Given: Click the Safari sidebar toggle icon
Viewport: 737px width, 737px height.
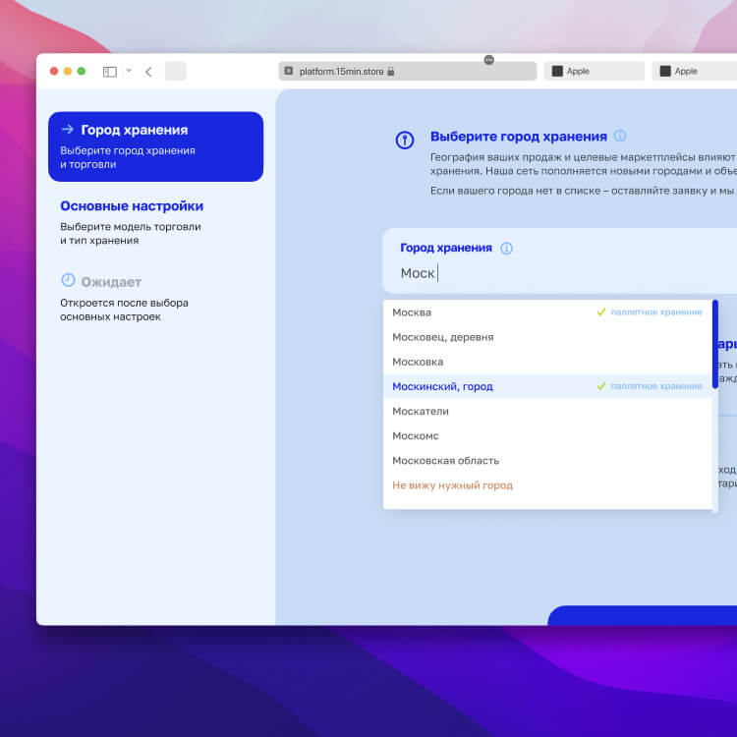Looking at the screenshot, I should coord(110,72).
